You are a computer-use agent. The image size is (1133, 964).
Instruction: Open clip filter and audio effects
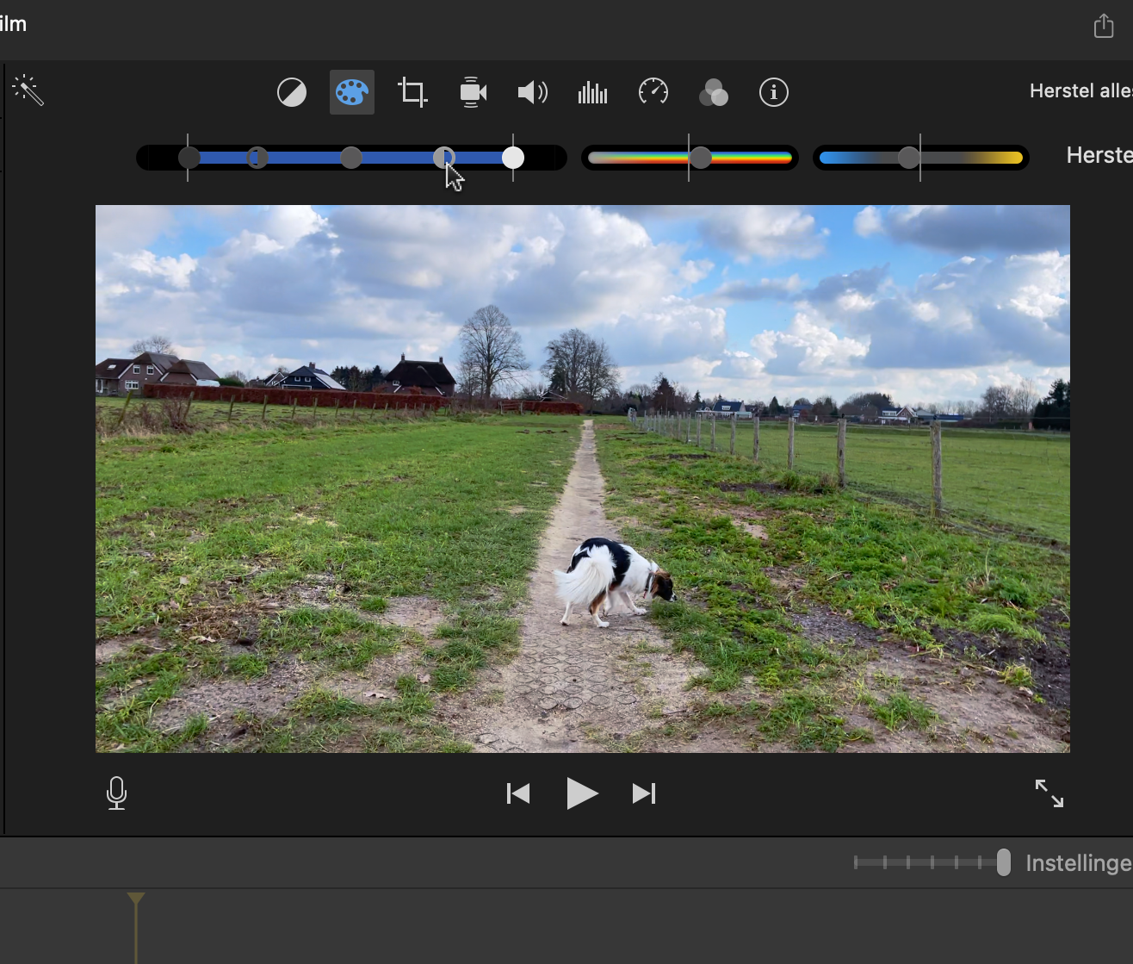point(713,92)
